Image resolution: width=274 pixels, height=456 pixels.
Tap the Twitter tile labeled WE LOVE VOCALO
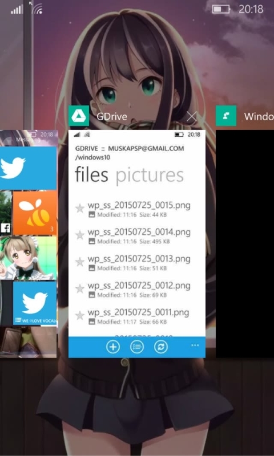pos(35,303)
